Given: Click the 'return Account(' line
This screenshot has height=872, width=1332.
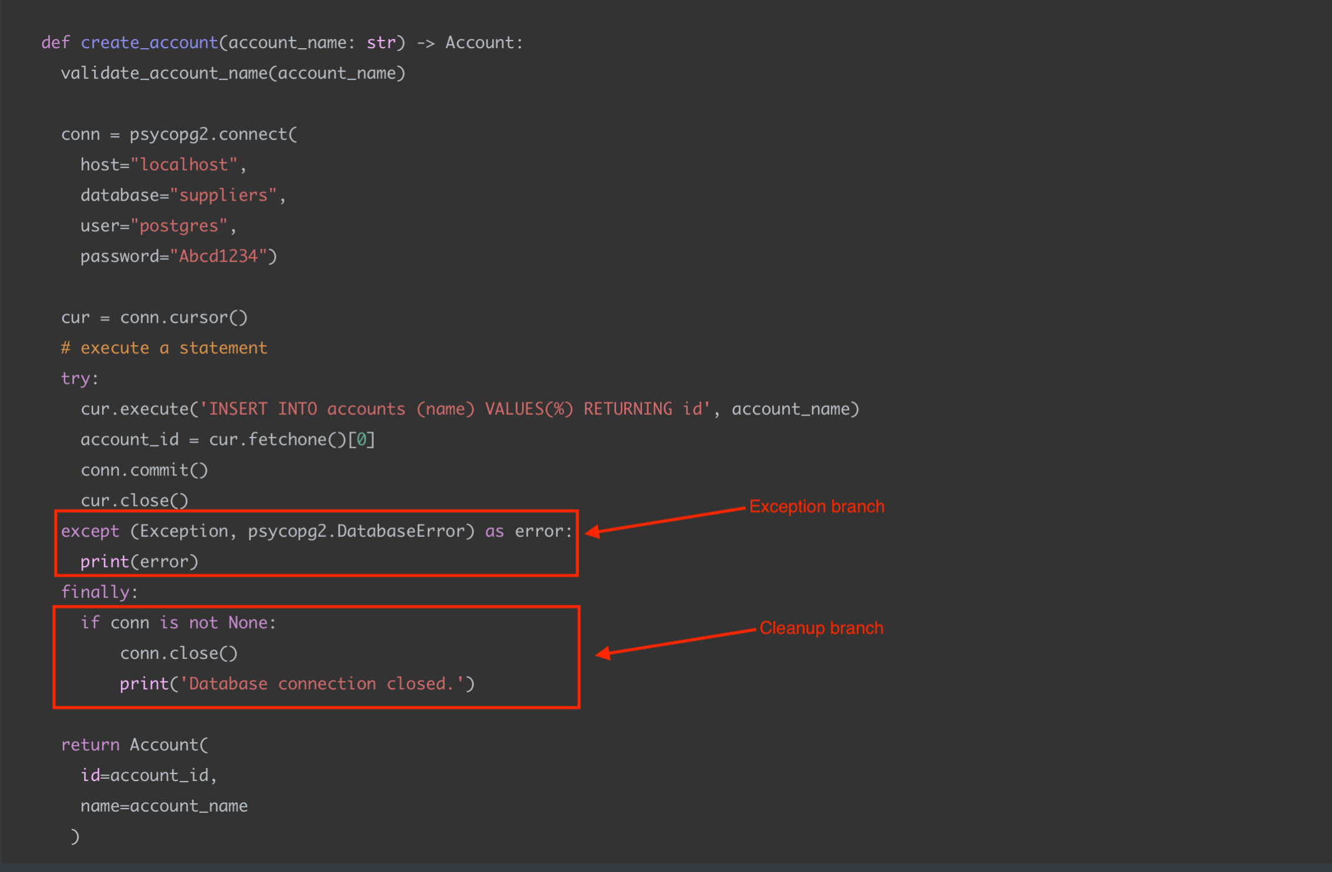Looking at the screenshot, I should (x=134, y=745).
